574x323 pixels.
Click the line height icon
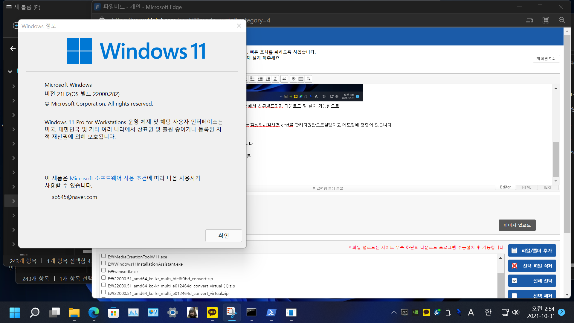pos(275,79)
